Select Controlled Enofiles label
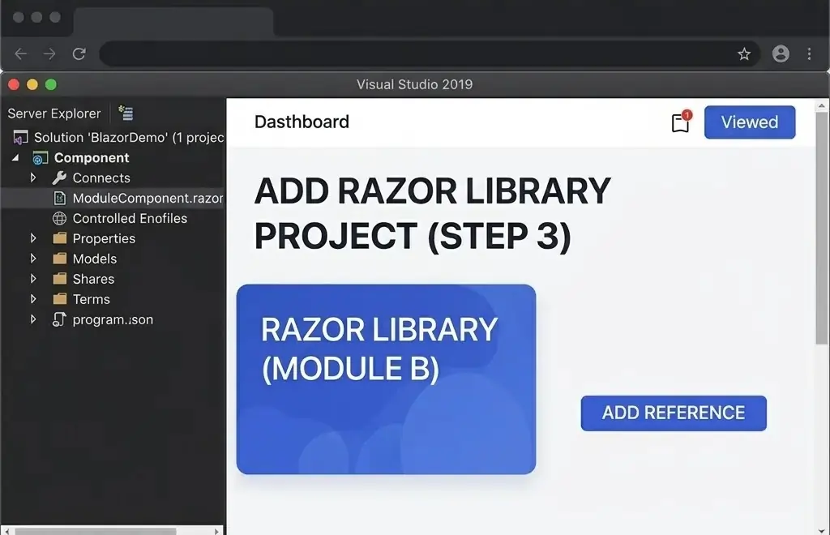Image resolution: width=830 pixels, height=535 pixels. point(130,218)
